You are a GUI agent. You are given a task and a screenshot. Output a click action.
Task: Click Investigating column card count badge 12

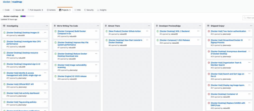tap(4, 26)
